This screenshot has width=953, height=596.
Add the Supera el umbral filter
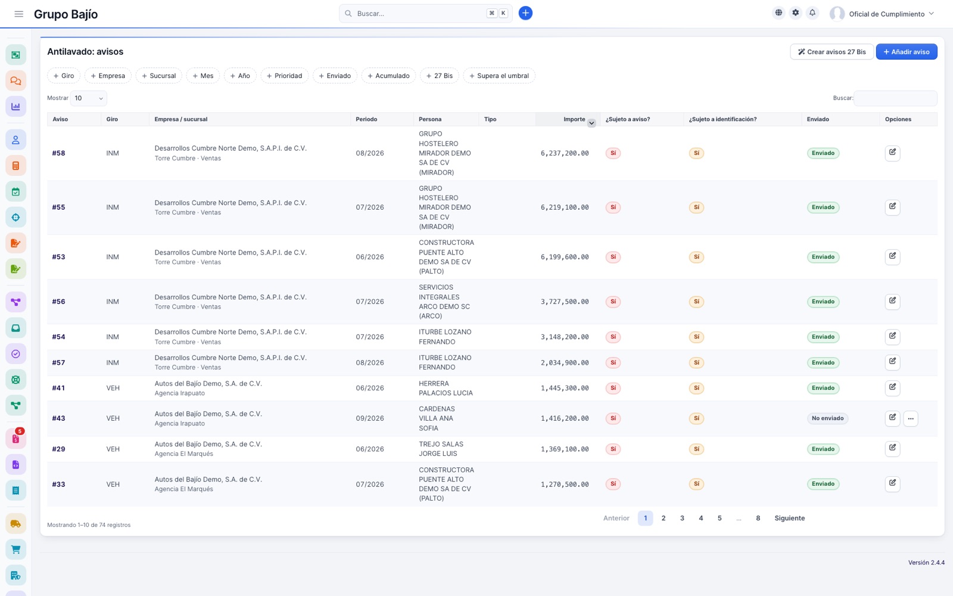coord(499,76)
